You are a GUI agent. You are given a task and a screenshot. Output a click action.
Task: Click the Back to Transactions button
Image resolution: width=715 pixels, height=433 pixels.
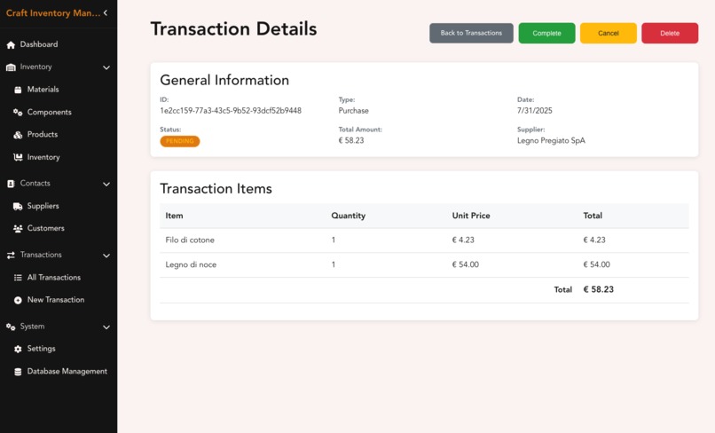click(471, 34)
